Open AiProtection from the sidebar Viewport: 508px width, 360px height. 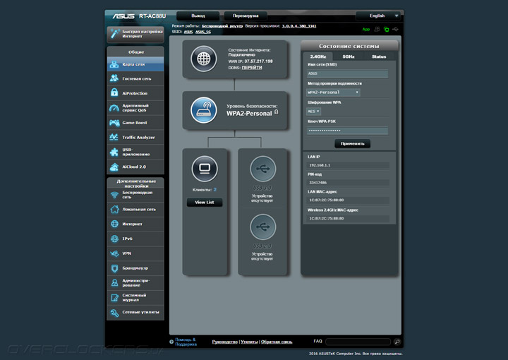[135, 93]
